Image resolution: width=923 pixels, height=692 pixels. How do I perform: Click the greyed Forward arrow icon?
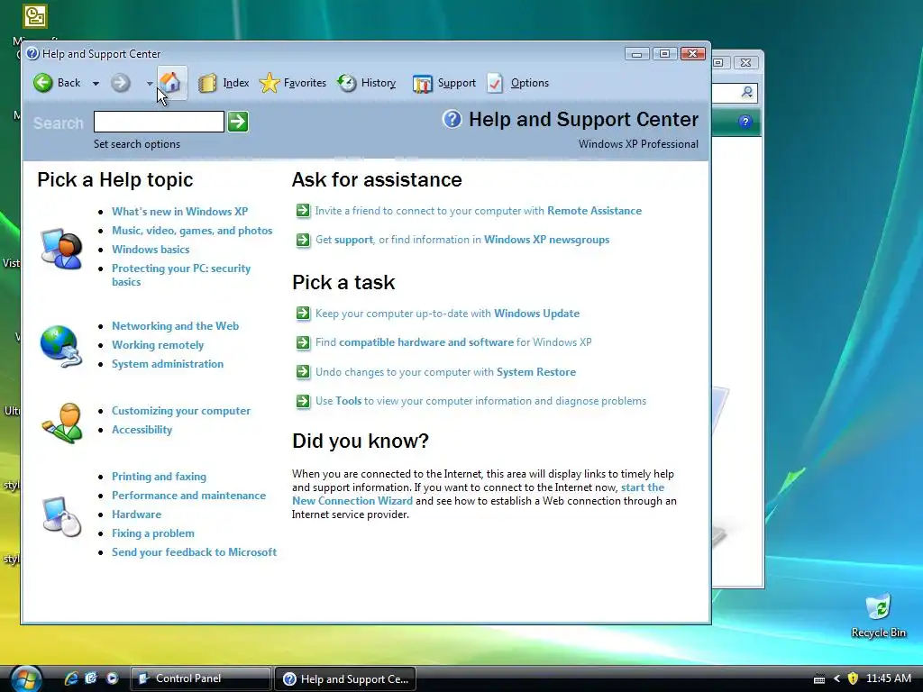[x=120, y=83]
